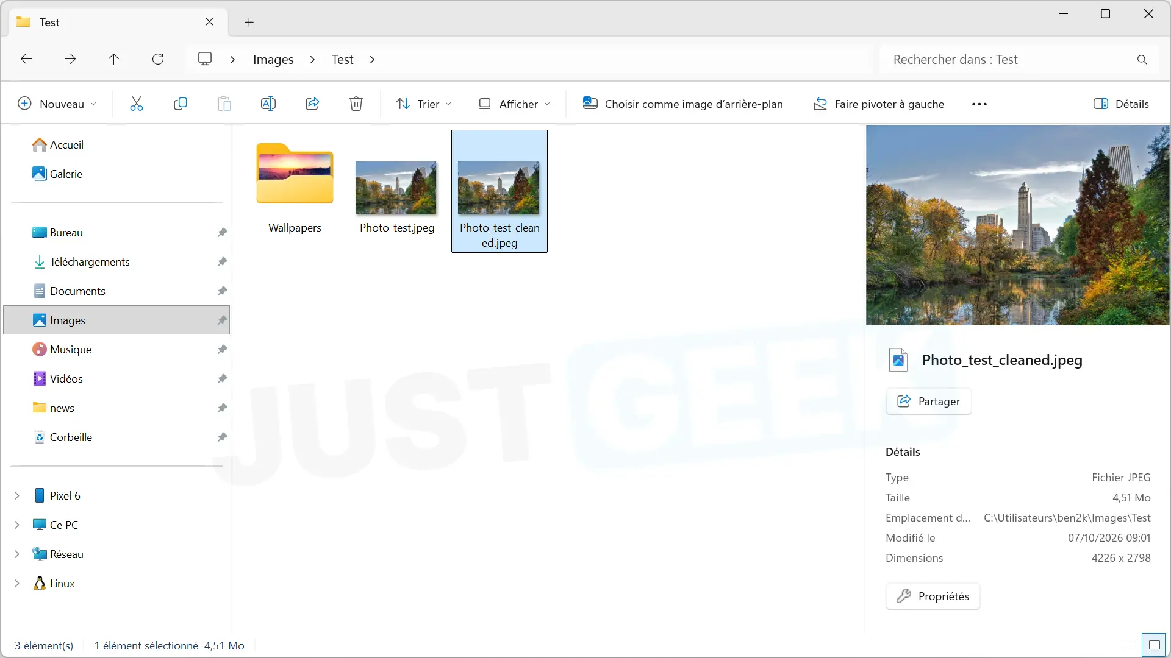
Task: Open the Trier sort dropdown
Action: (x=424, y=104)
